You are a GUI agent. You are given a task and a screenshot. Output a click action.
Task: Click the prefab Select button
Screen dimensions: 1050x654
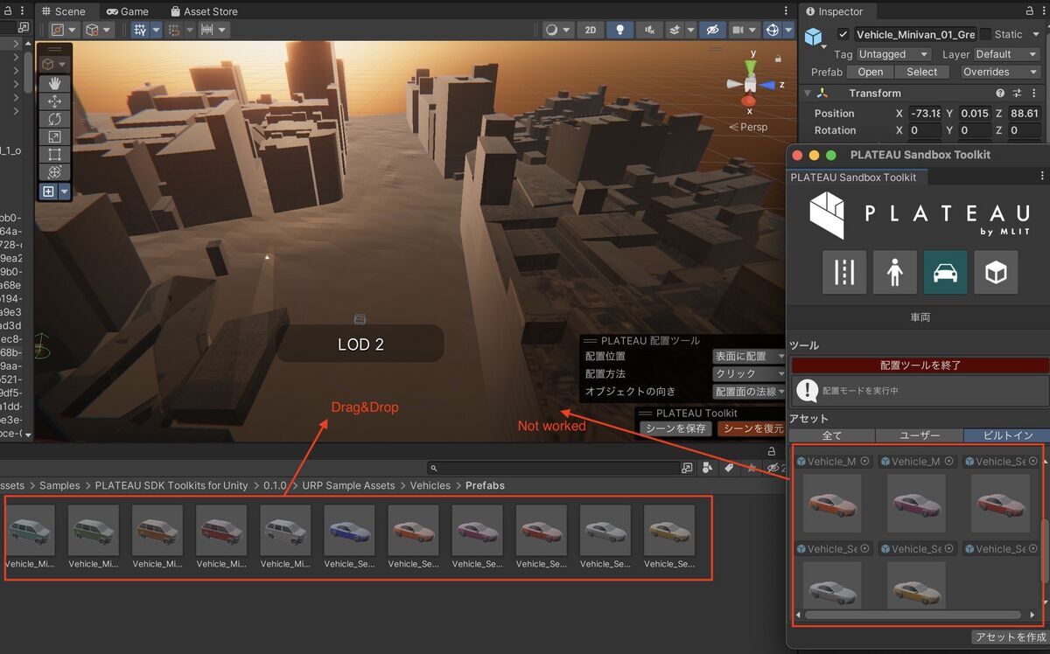pyautogui.click(x=921, y=72)
